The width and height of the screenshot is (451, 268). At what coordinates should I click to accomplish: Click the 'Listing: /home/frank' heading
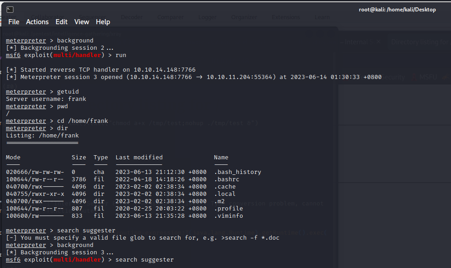click(42, 136)
